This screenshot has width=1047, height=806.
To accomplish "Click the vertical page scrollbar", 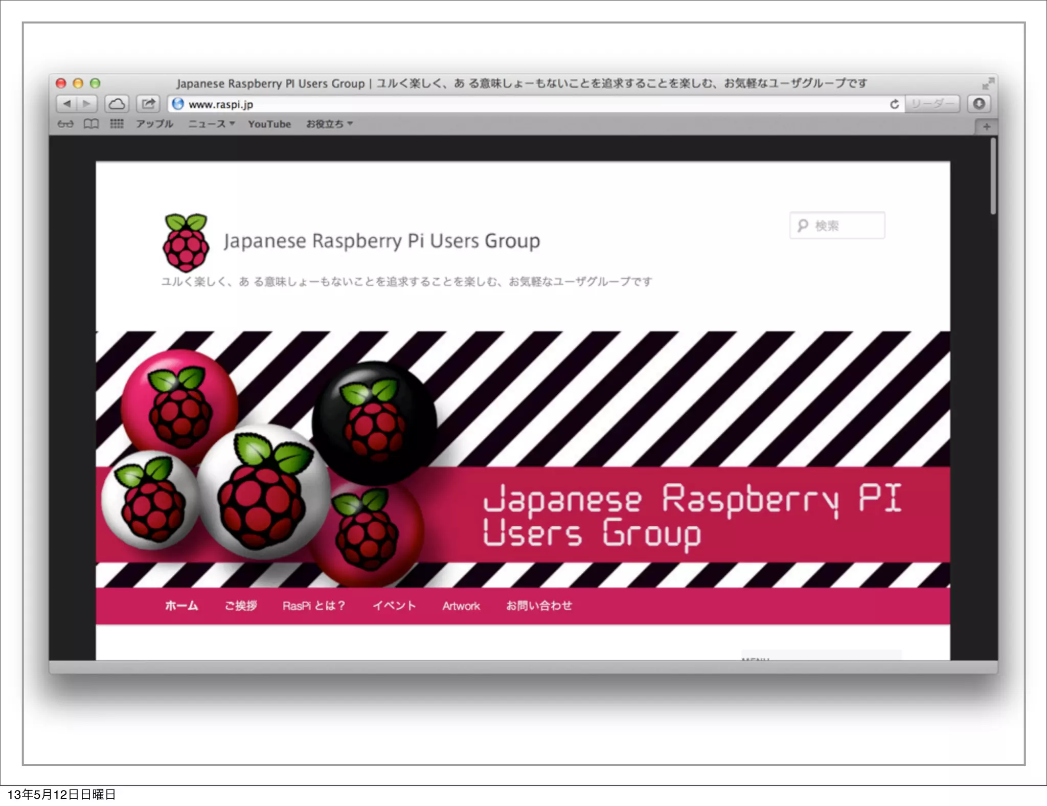I will pyautogui.click(x=993, y=176).
